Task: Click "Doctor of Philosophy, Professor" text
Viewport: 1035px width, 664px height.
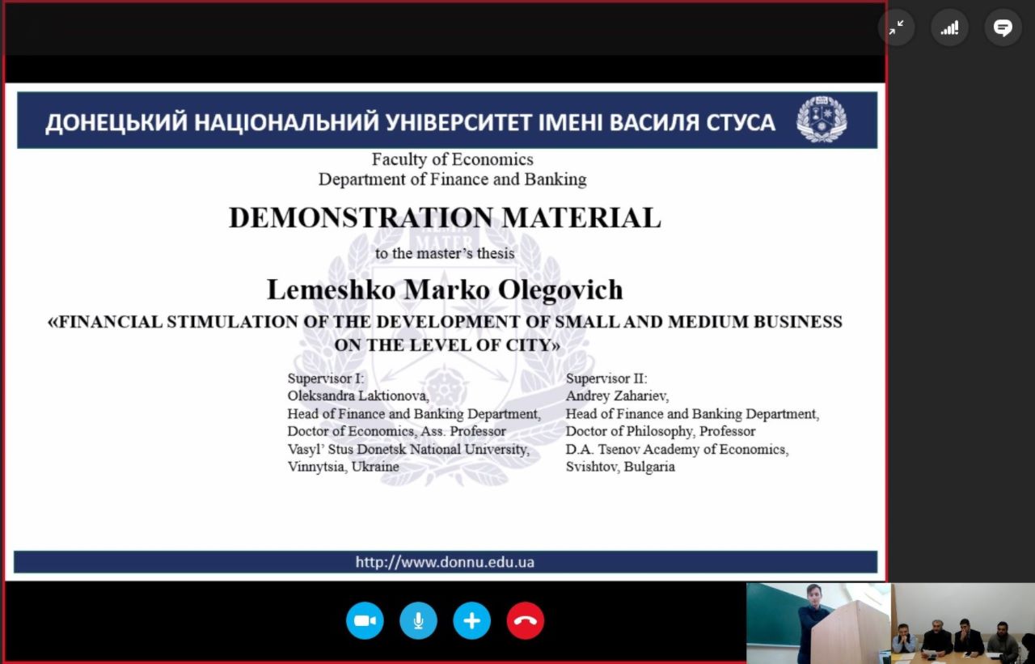Action: coord(661,432)
